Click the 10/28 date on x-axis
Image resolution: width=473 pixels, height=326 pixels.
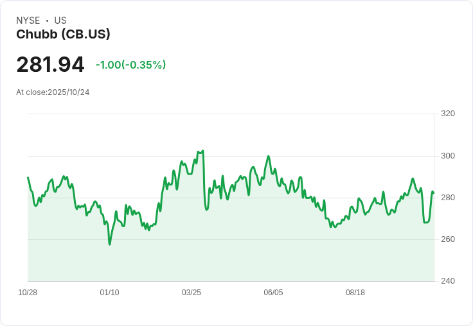click(x=28, y=293)
